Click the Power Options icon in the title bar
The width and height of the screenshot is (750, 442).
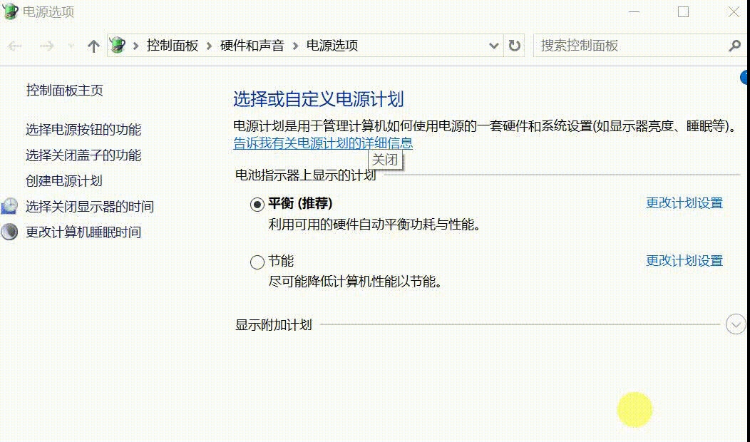click(x=9, y=11)
